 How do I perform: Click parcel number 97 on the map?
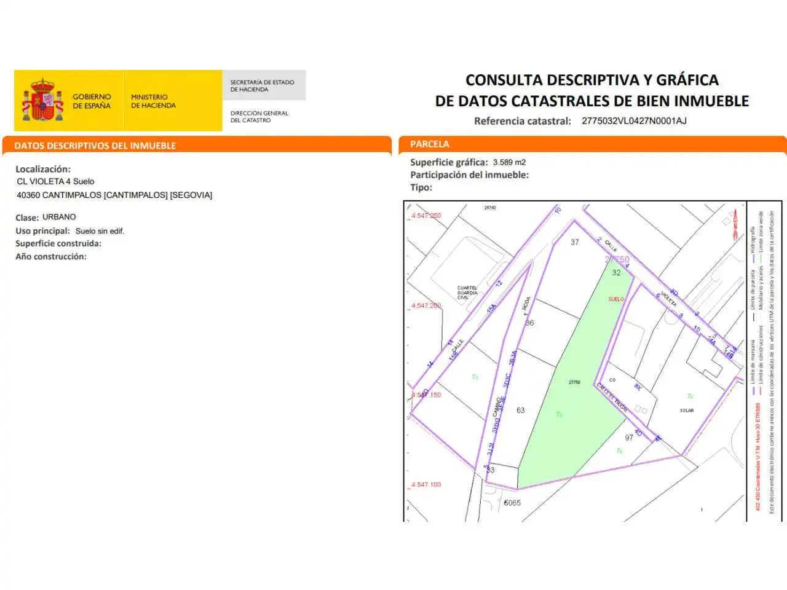[x=628, y=438]
